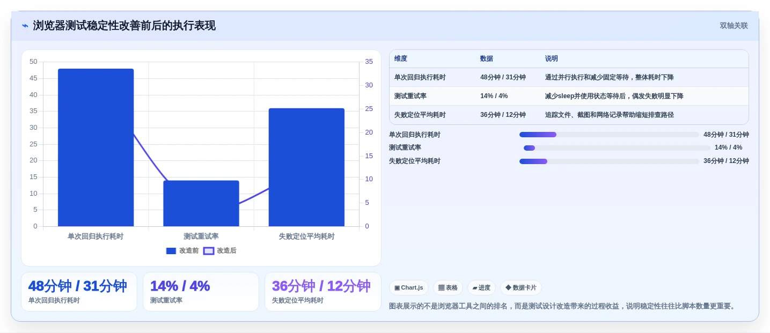Click left axis value 50

[x=33, y=62]
